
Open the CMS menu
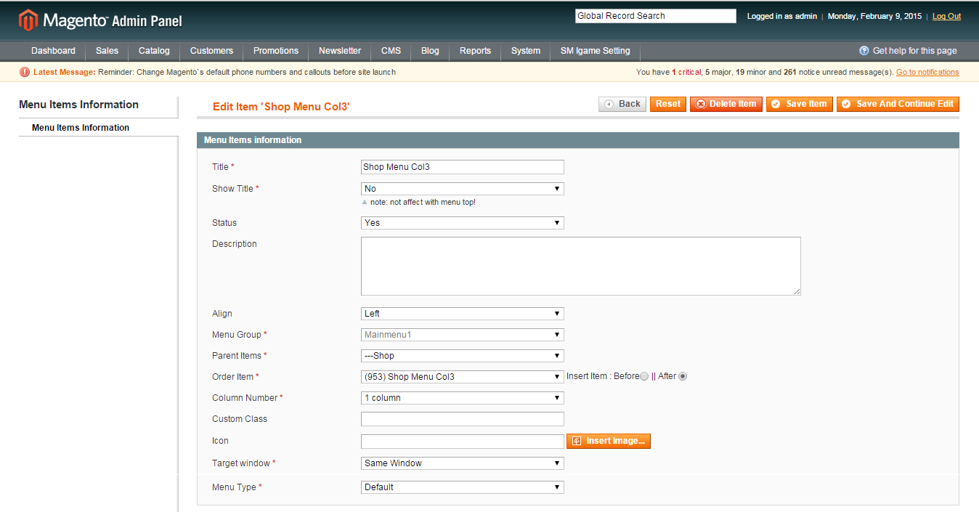tap(391, 51)
